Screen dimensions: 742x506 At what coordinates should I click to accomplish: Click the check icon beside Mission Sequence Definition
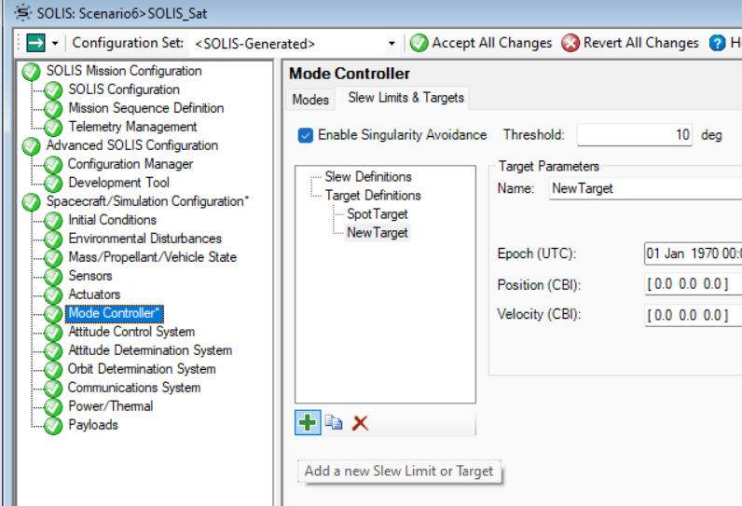53,109
